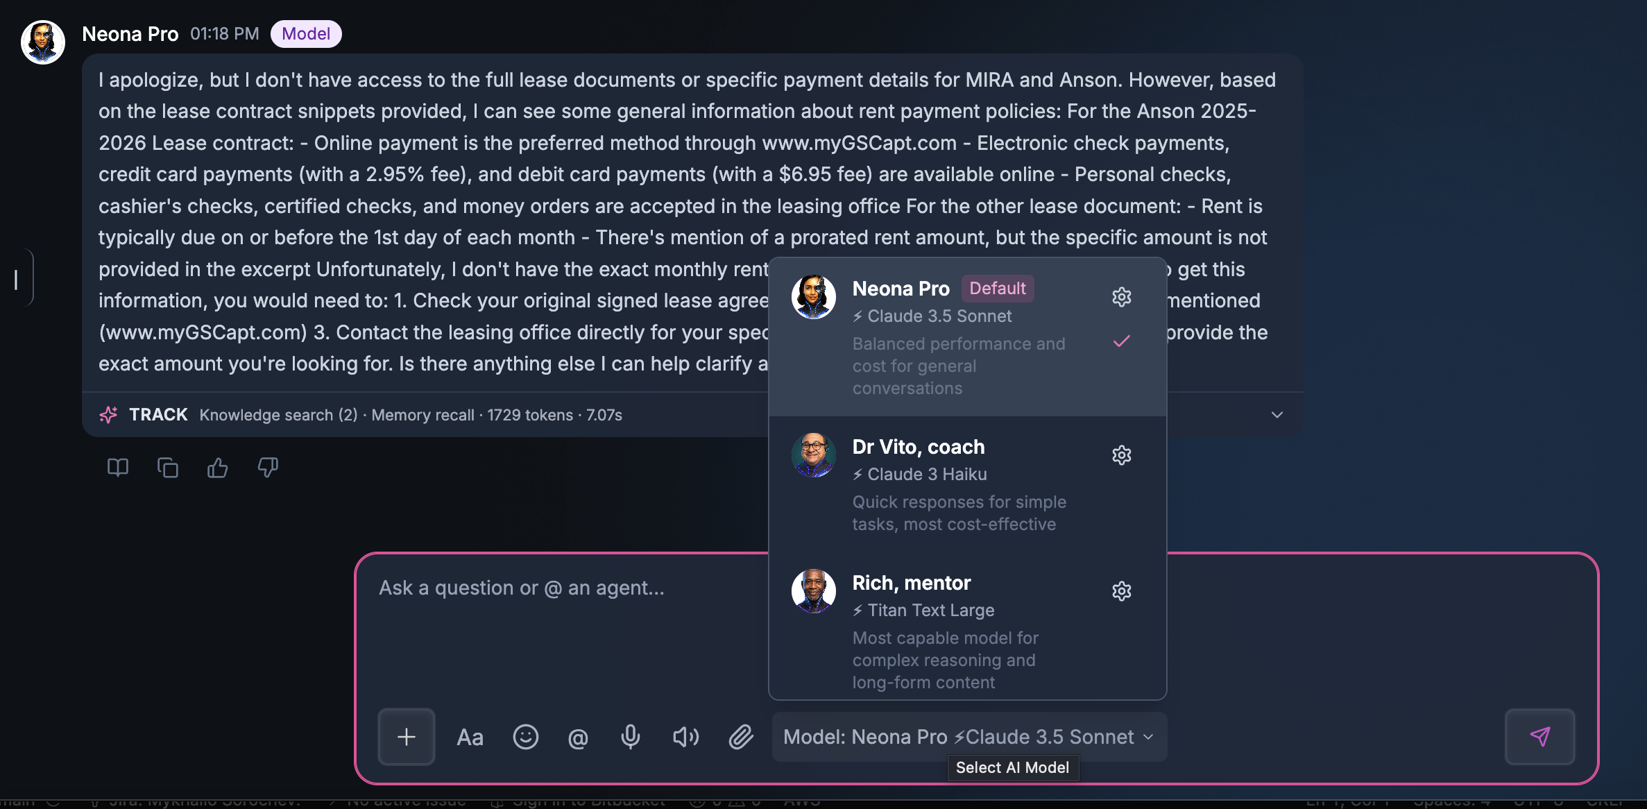Open the emoji picker in the message bar
The height and width of the screenshot is (809, 1647).
pos(526,737)
